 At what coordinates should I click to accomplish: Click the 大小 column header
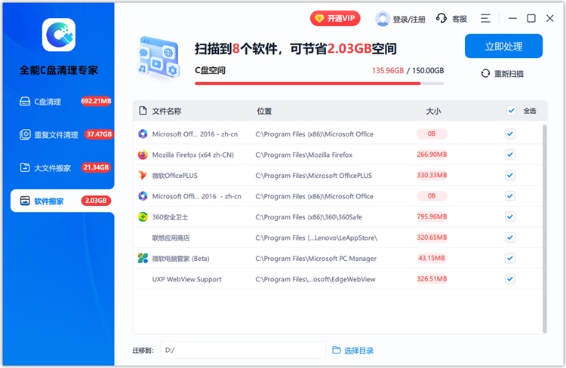pyautogui.click(x=433, y=111)
